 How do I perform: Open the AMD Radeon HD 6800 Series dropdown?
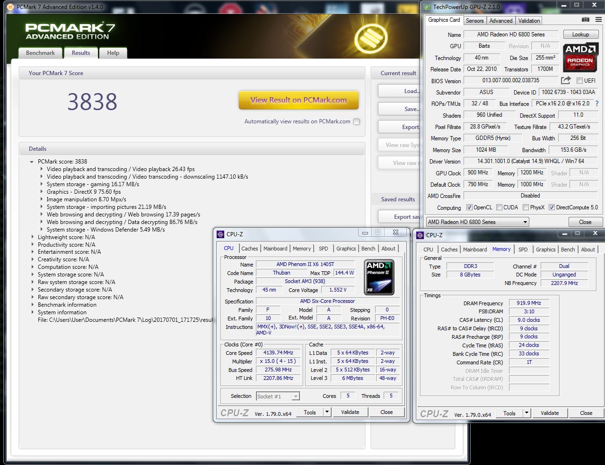pyautogui.click(x=477, y=222)
